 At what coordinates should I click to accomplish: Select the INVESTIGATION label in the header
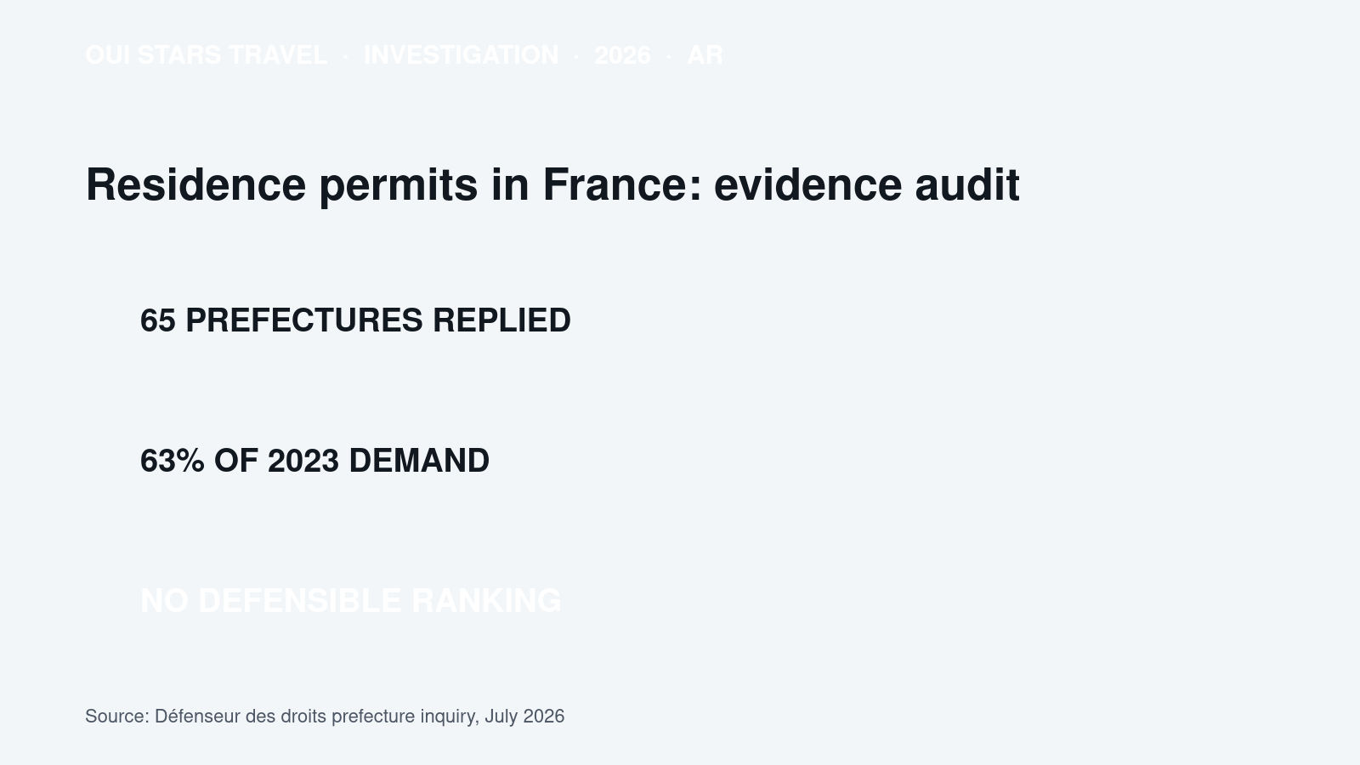(461, 55)
